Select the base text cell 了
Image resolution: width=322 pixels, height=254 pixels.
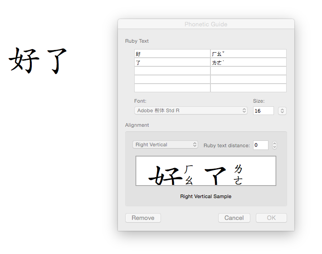pos(172,62)
